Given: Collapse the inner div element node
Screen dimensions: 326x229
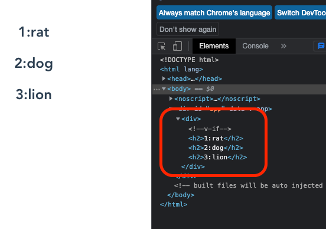Looking at the screenshot, I should (x=178, y=119).
